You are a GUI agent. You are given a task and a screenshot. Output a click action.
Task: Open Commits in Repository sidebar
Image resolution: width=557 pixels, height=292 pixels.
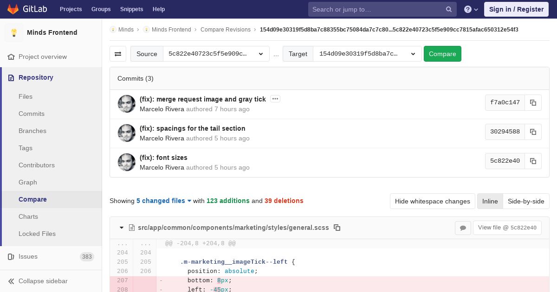(x=32, y=114)
